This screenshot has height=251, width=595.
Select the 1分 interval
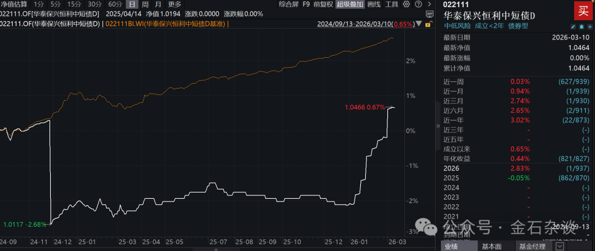(39, 4)
